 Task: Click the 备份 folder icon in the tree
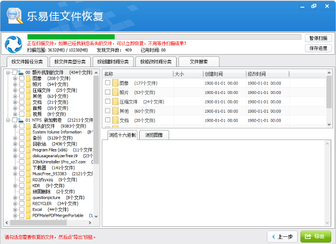[x=28, y=138]
